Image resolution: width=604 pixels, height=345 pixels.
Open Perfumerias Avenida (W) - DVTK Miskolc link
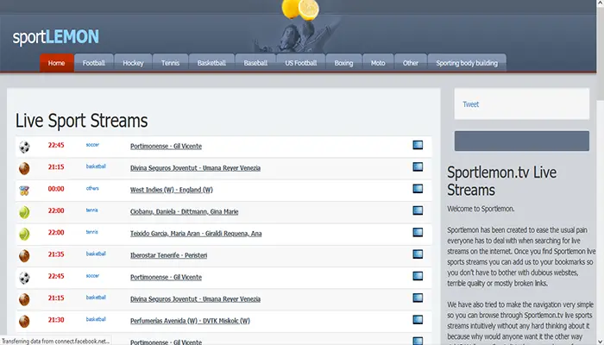[190, 321]
